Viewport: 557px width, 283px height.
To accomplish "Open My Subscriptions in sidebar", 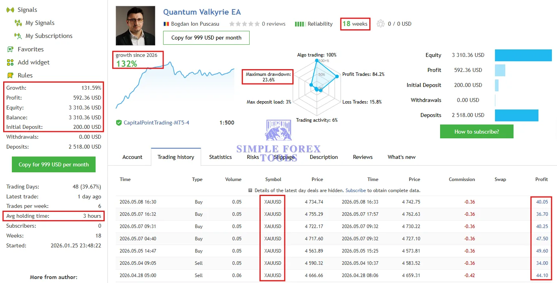I will 49,36.
